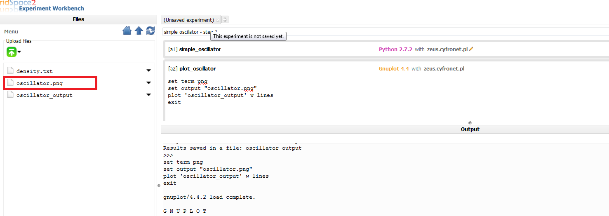The width and height of the screenshot is (609, 216).
Task: Refresh the files list
Action: pos(150,31)
